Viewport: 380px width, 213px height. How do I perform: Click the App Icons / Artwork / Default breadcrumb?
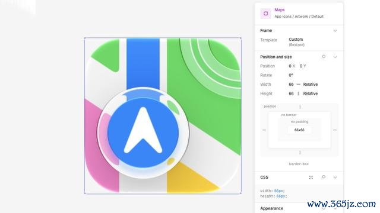(x=299, y=17)
